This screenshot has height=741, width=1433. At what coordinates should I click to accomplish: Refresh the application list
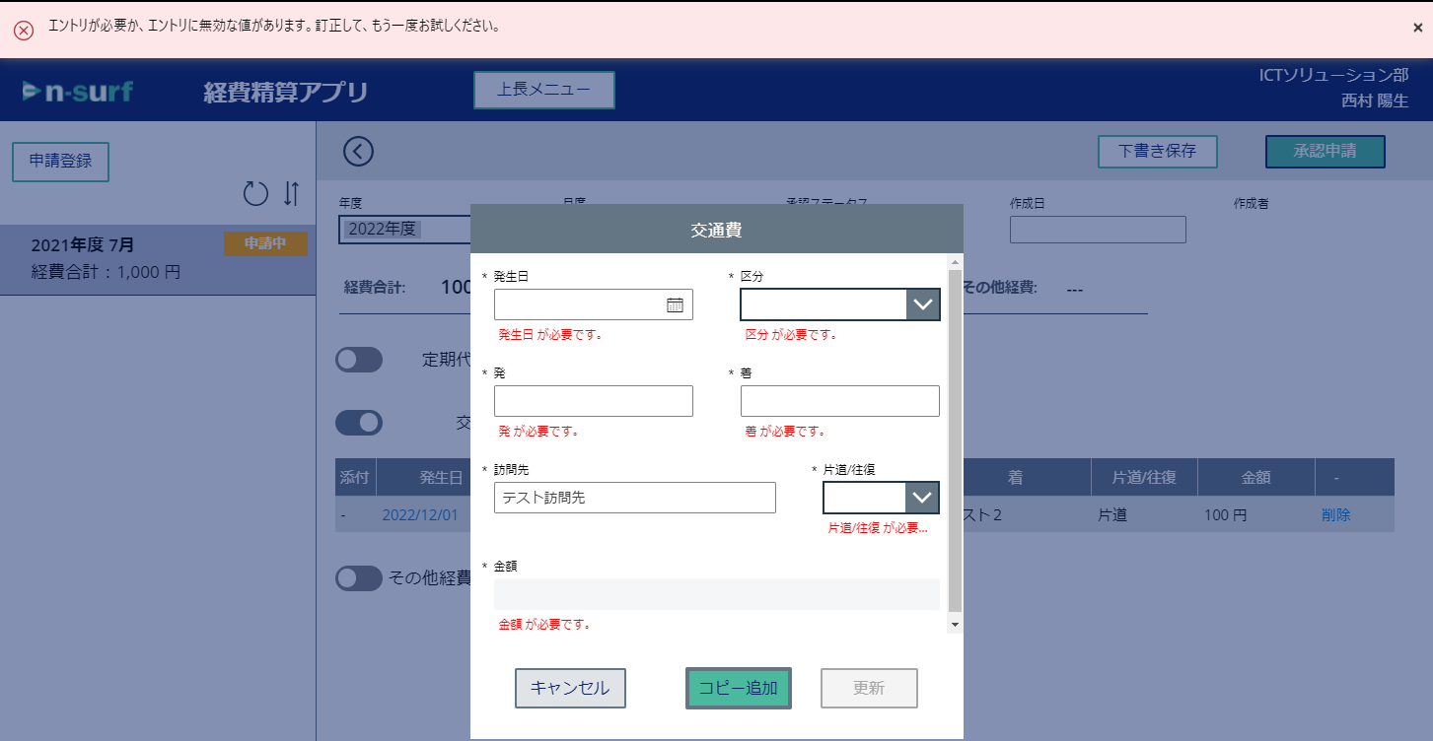(255, 193)
